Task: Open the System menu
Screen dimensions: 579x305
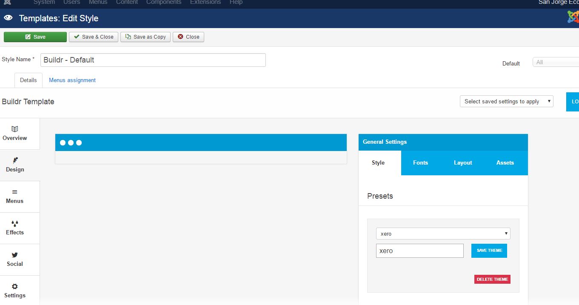Action: (x=44, y=2)
